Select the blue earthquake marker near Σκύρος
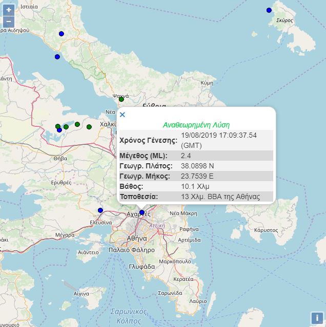 269,10
